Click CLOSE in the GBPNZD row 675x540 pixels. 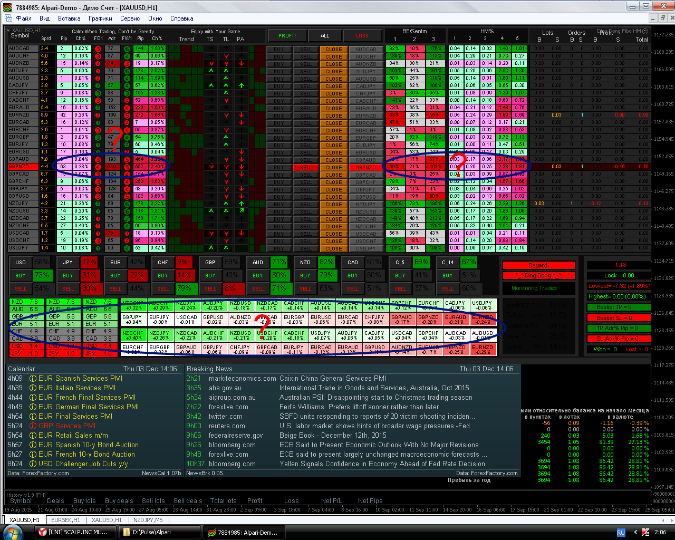coord(334,167)
